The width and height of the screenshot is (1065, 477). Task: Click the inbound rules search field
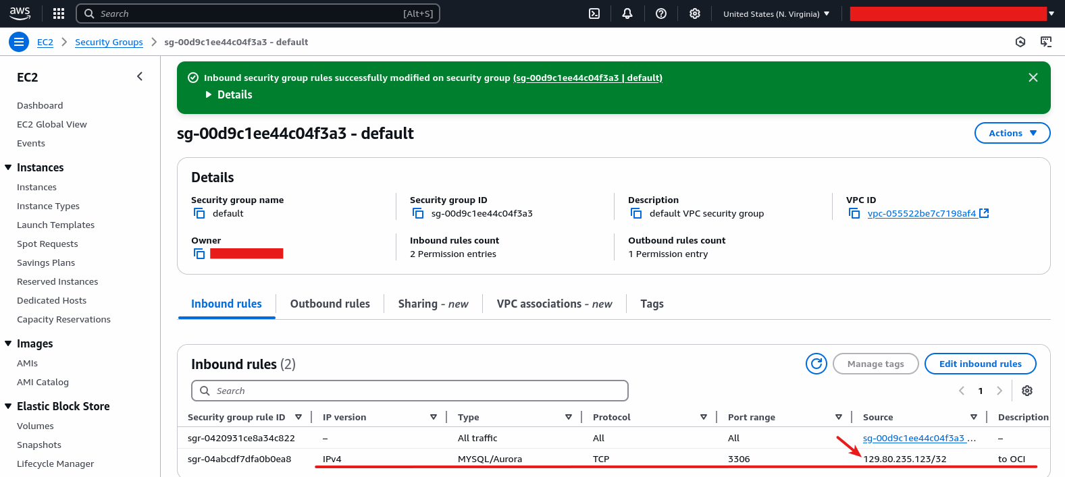pyautogui.click(x=419, y=391)
